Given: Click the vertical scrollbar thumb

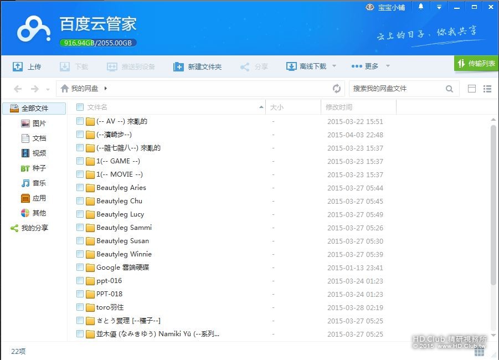Looking at the screenshot, I should click(493, 205).
